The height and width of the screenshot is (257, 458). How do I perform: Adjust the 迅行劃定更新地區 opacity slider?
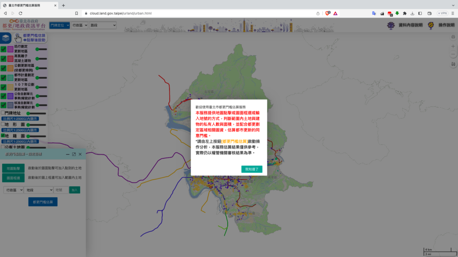pos(41,49)
